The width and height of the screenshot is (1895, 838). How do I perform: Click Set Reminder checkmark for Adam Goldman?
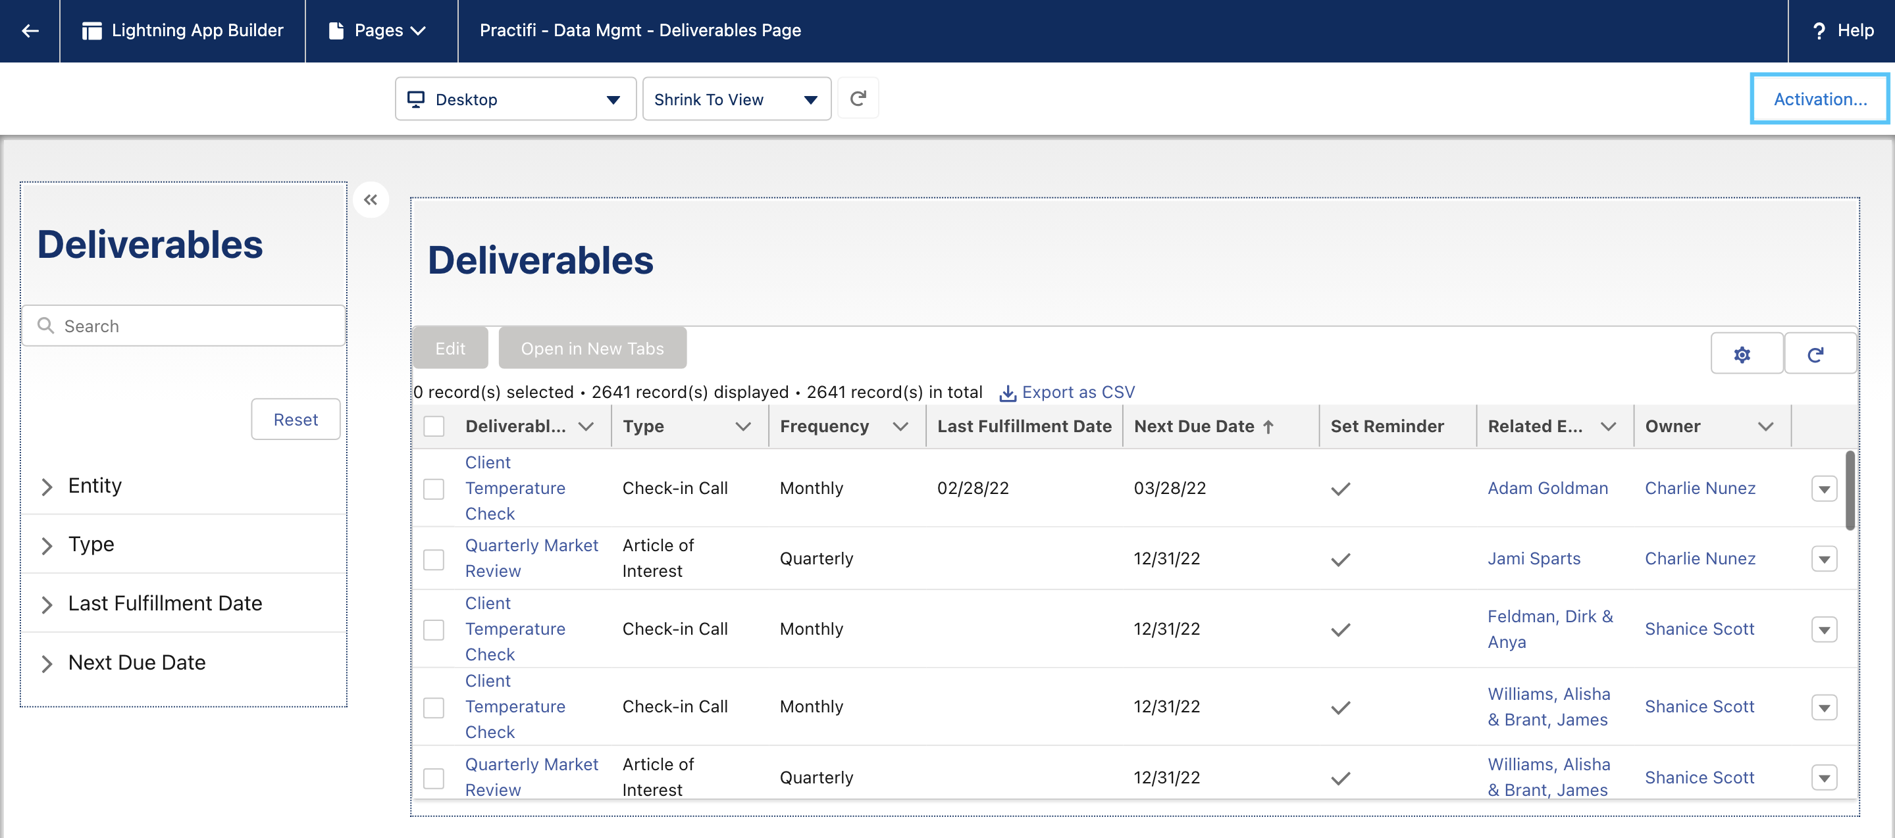point(1340,489)
